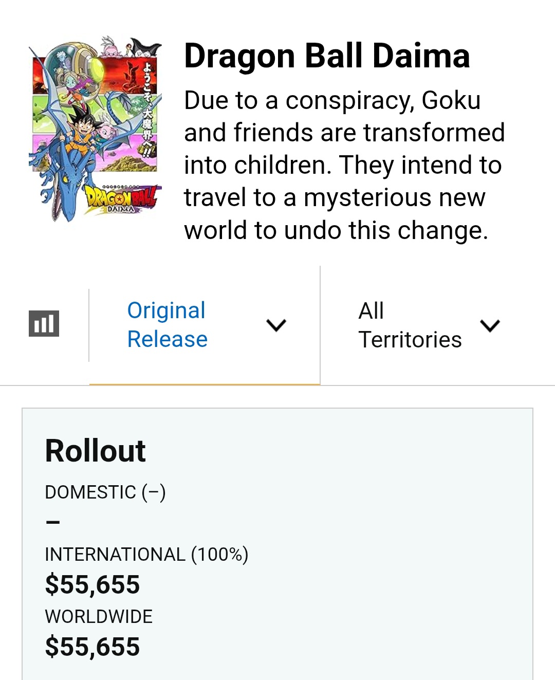This screenshot has width=555, height=680.
Task: Click the WORLDWIDE label
Action: (x=99, y=617)
